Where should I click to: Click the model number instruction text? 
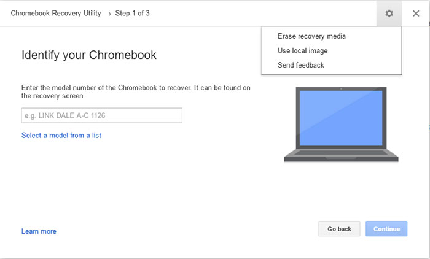136,91
